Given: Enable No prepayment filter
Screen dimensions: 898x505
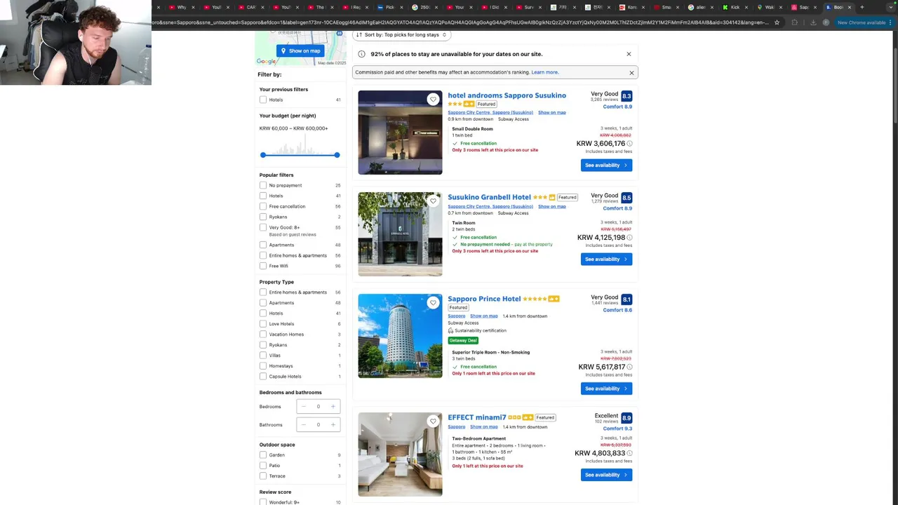Looking at the screenshot, I should pyautogui.click(x=263, y=185).
